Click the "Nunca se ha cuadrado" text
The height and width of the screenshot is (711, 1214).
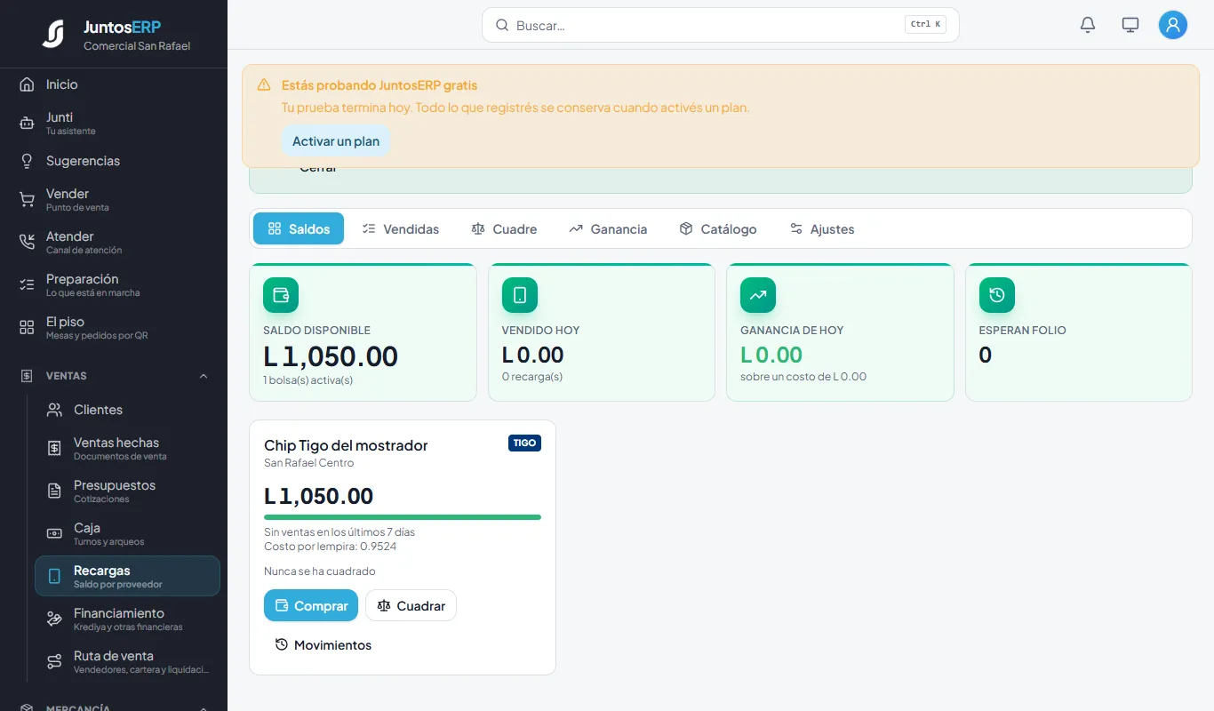[x=320, y=571]
